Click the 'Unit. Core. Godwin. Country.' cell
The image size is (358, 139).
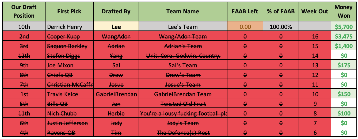coord(183,56)
